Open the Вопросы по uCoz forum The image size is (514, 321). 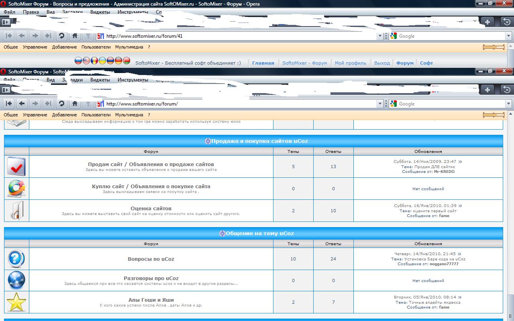[151, 259]
